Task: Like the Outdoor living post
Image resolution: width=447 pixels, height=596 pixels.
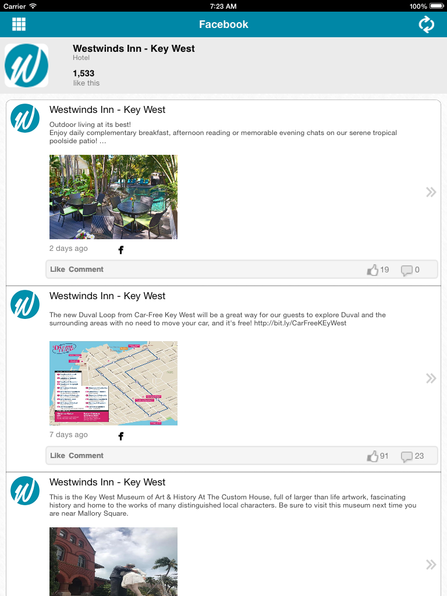Action: (x=58, y=269)
